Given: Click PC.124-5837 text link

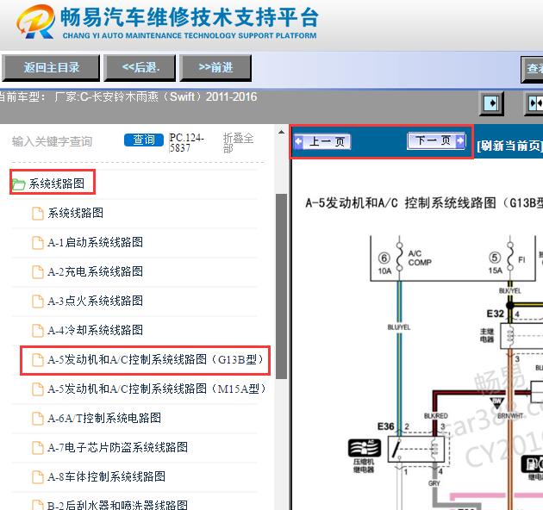Looking at the screenshot, I should (186, 143).
